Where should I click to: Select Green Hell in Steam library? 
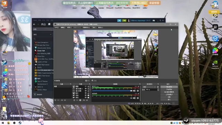41,51
